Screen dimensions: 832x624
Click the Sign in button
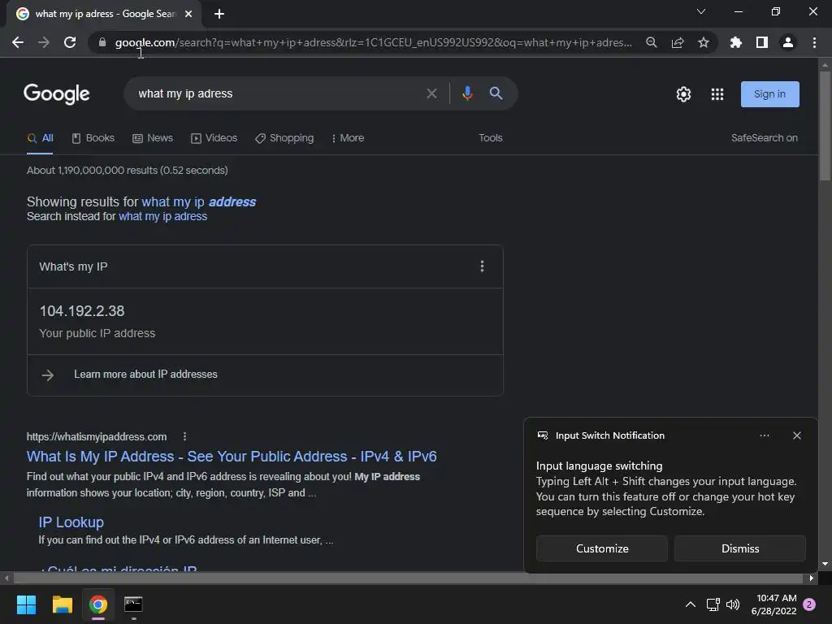pyautogui.click(x=770, y=94)
